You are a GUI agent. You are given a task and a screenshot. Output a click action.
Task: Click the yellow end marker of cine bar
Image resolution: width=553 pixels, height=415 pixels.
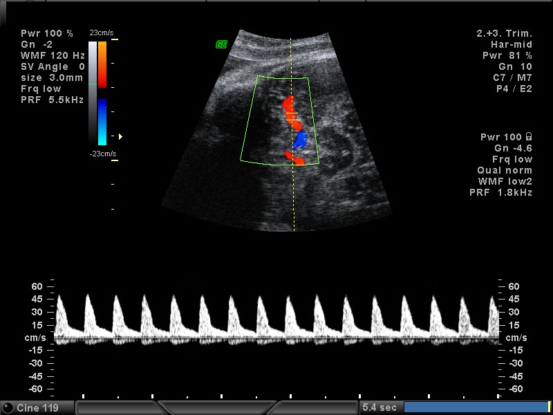pos(550,407)
